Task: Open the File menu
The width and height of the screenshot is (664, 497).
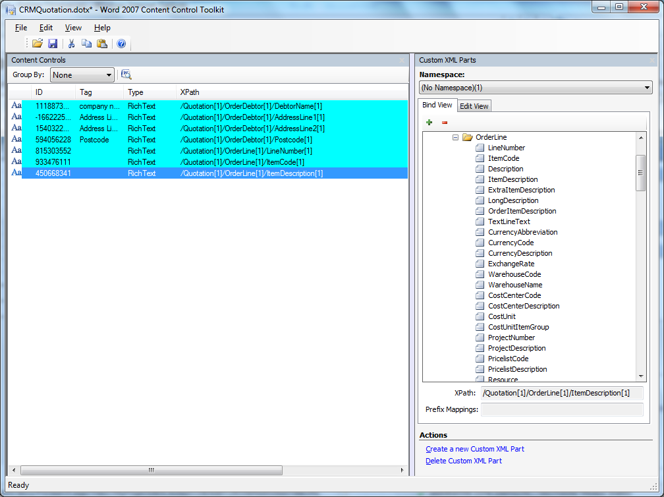Action: pyautogui.click(x=21, y=28)
